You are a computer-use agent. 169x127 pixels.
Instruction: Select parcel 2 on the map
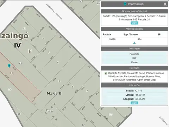(43, 38)
